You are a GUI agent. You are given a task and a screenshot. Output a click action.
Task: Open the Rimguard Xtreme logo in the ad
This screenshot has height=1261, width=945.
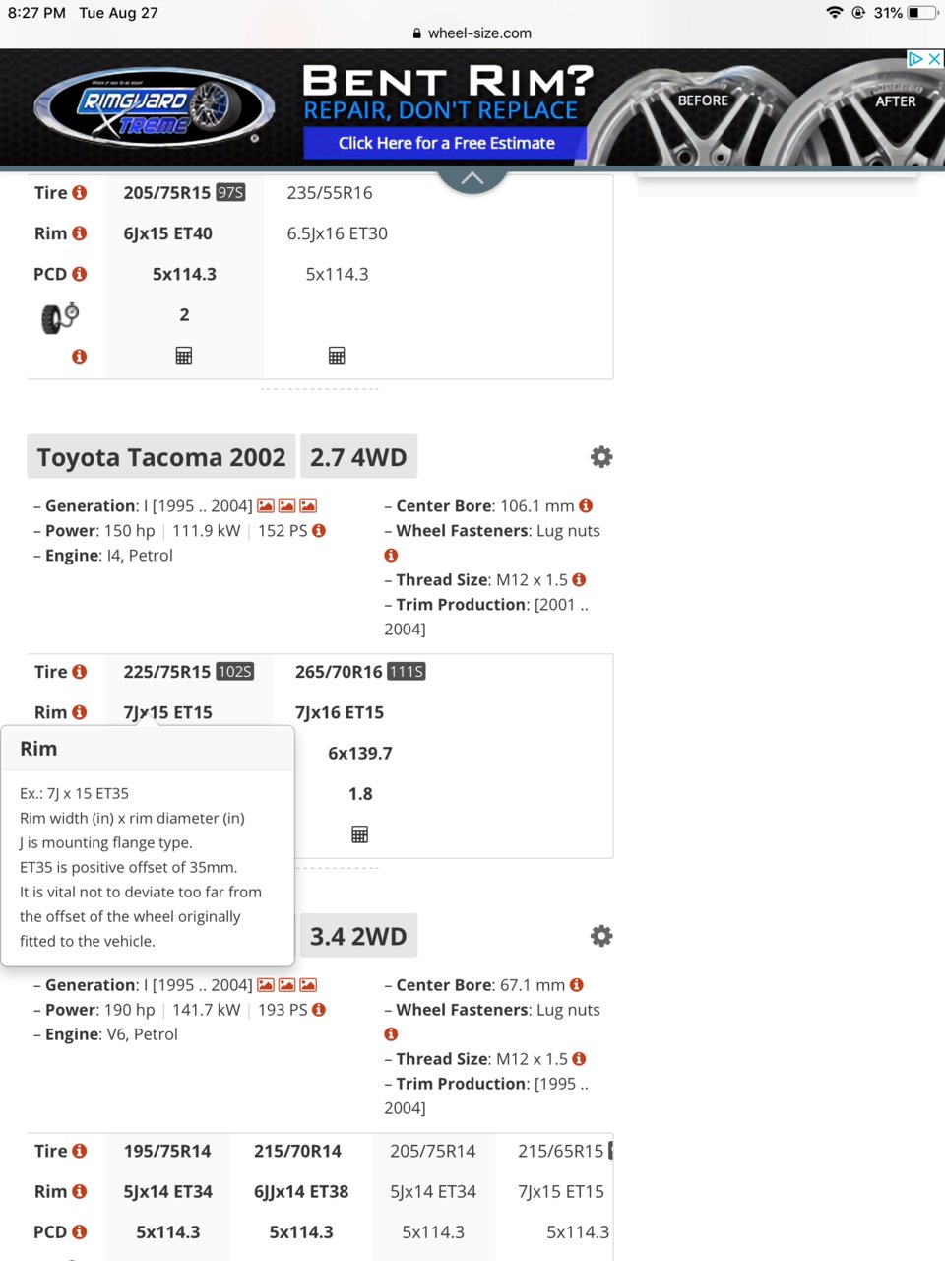154,107
